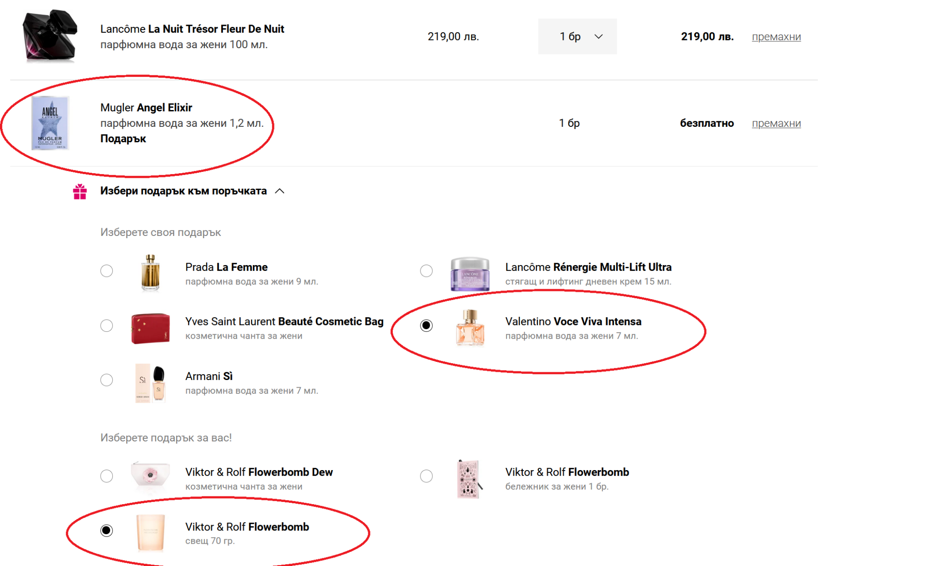Click the Lancôme La Nuit Trésor bottle image
The width and height of the screenshot is (932, 566).
[50, 35]
